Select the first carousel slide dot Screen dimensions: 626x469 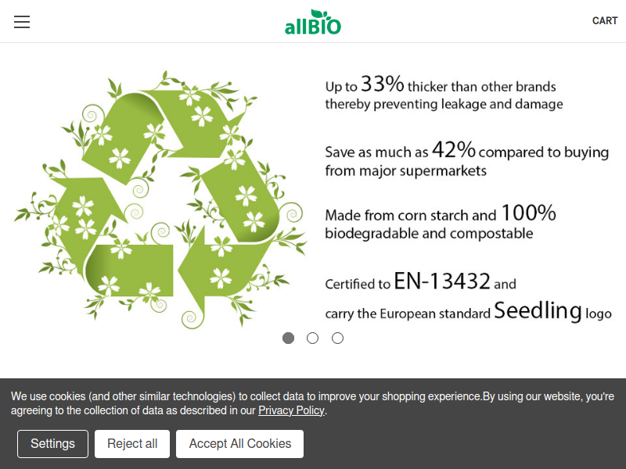(289, 338)
